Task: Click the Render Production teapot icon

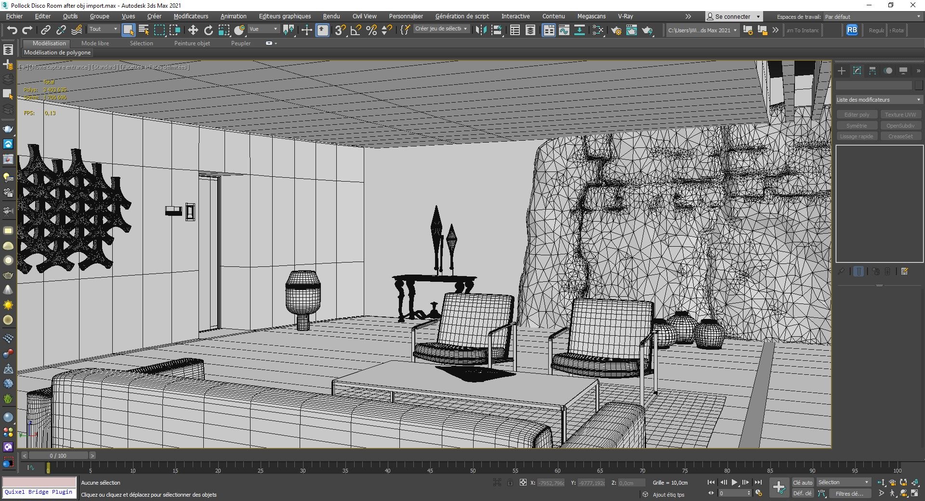Action: click(x=647, y=30)
